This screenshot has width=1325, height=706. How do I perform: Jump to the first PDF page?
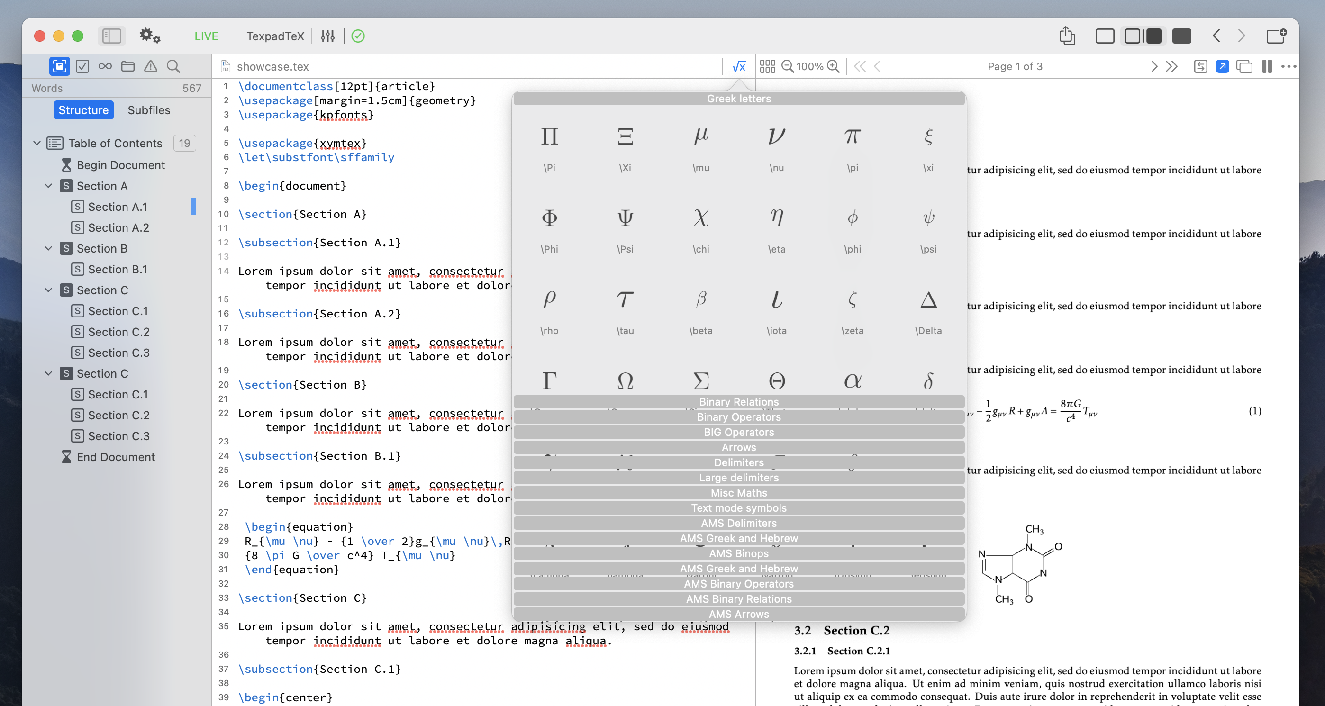(x=860, y=66)
